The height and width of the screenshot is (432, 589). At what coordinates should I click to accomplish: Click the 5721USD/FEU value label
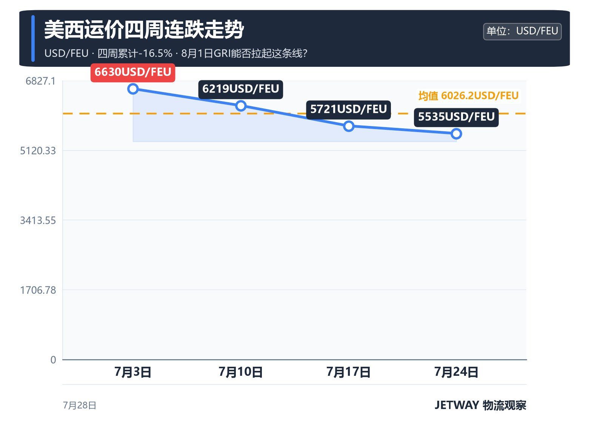(x=349, y=109)
